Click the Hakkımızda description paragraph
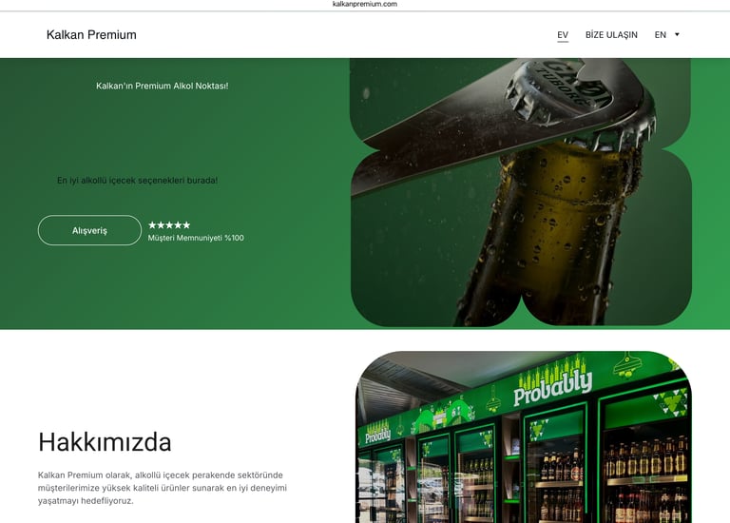The height and width of the screenshot is (523, 730). (x=162, y=488)
